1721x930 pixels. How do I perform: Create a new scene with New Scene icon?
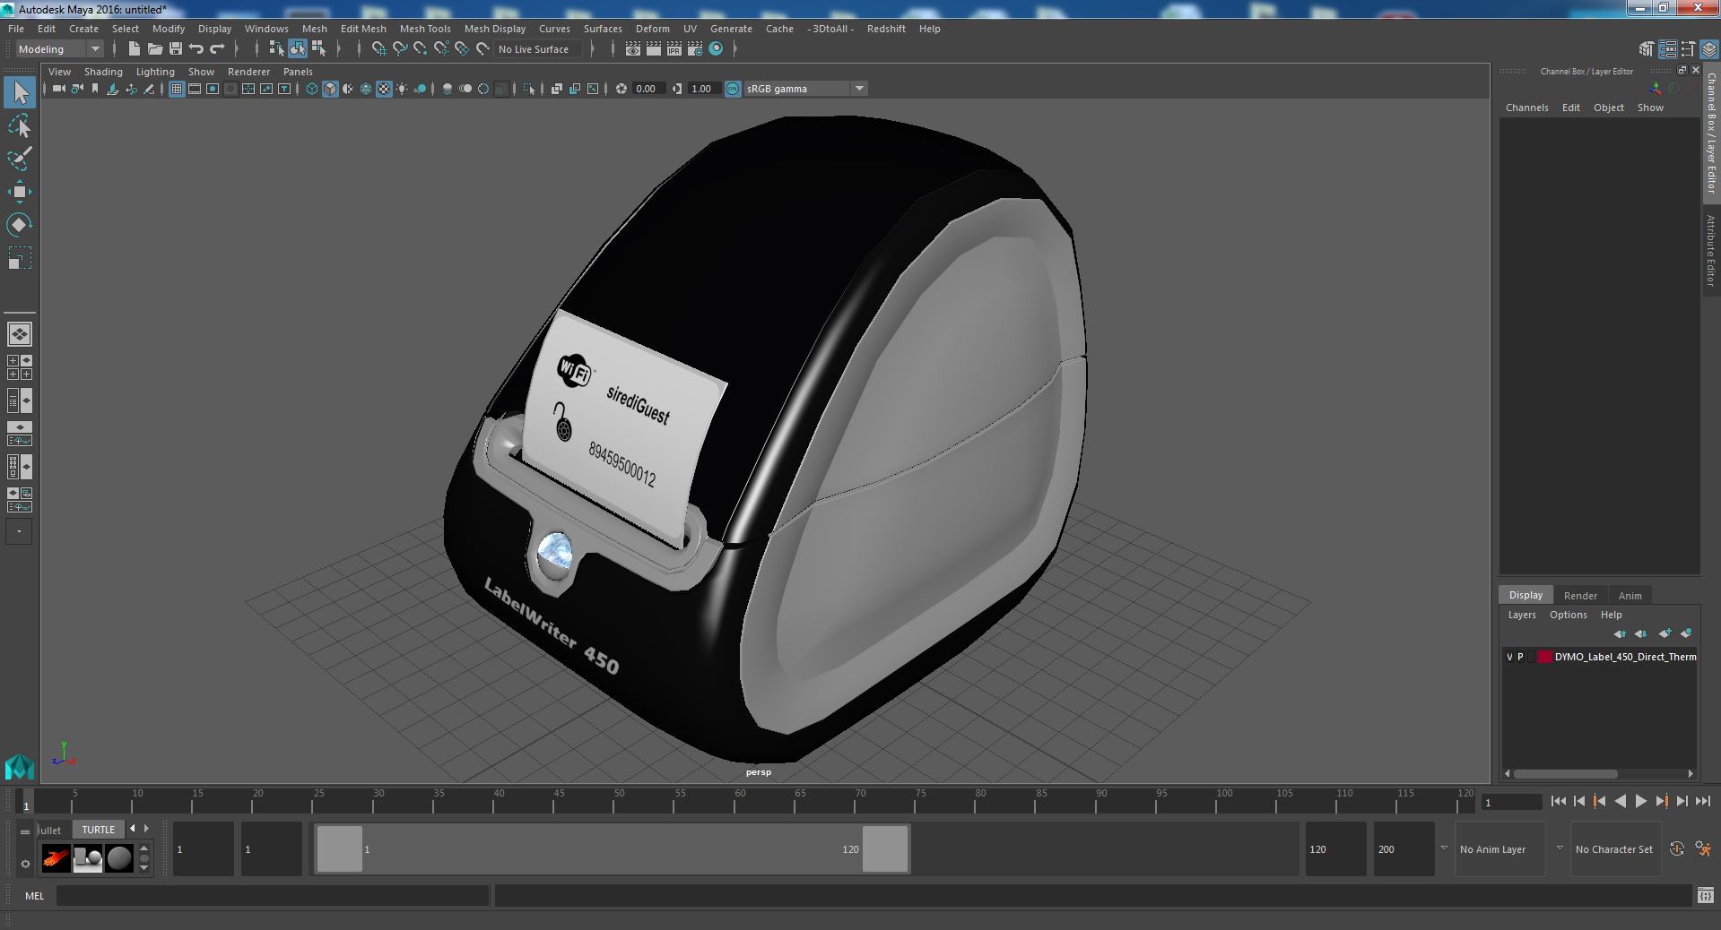coord(134,49)
